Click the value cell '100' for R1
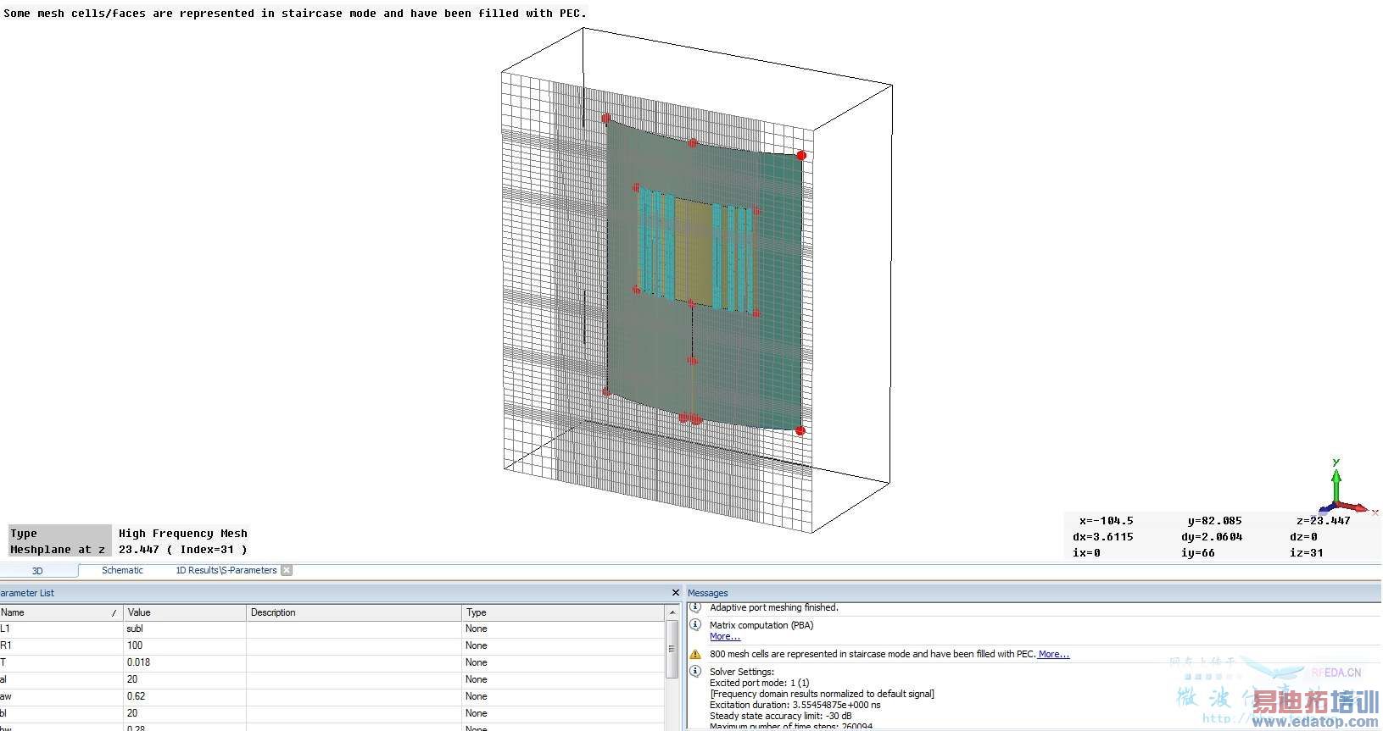The width and height of the screenshot is (1383, 731). (x=185, y=645)
